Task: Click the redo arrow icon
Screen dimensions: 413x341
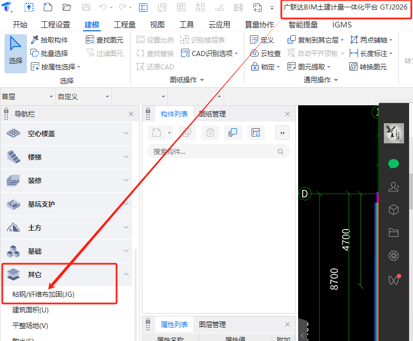Action: click(x=122, y=7)
